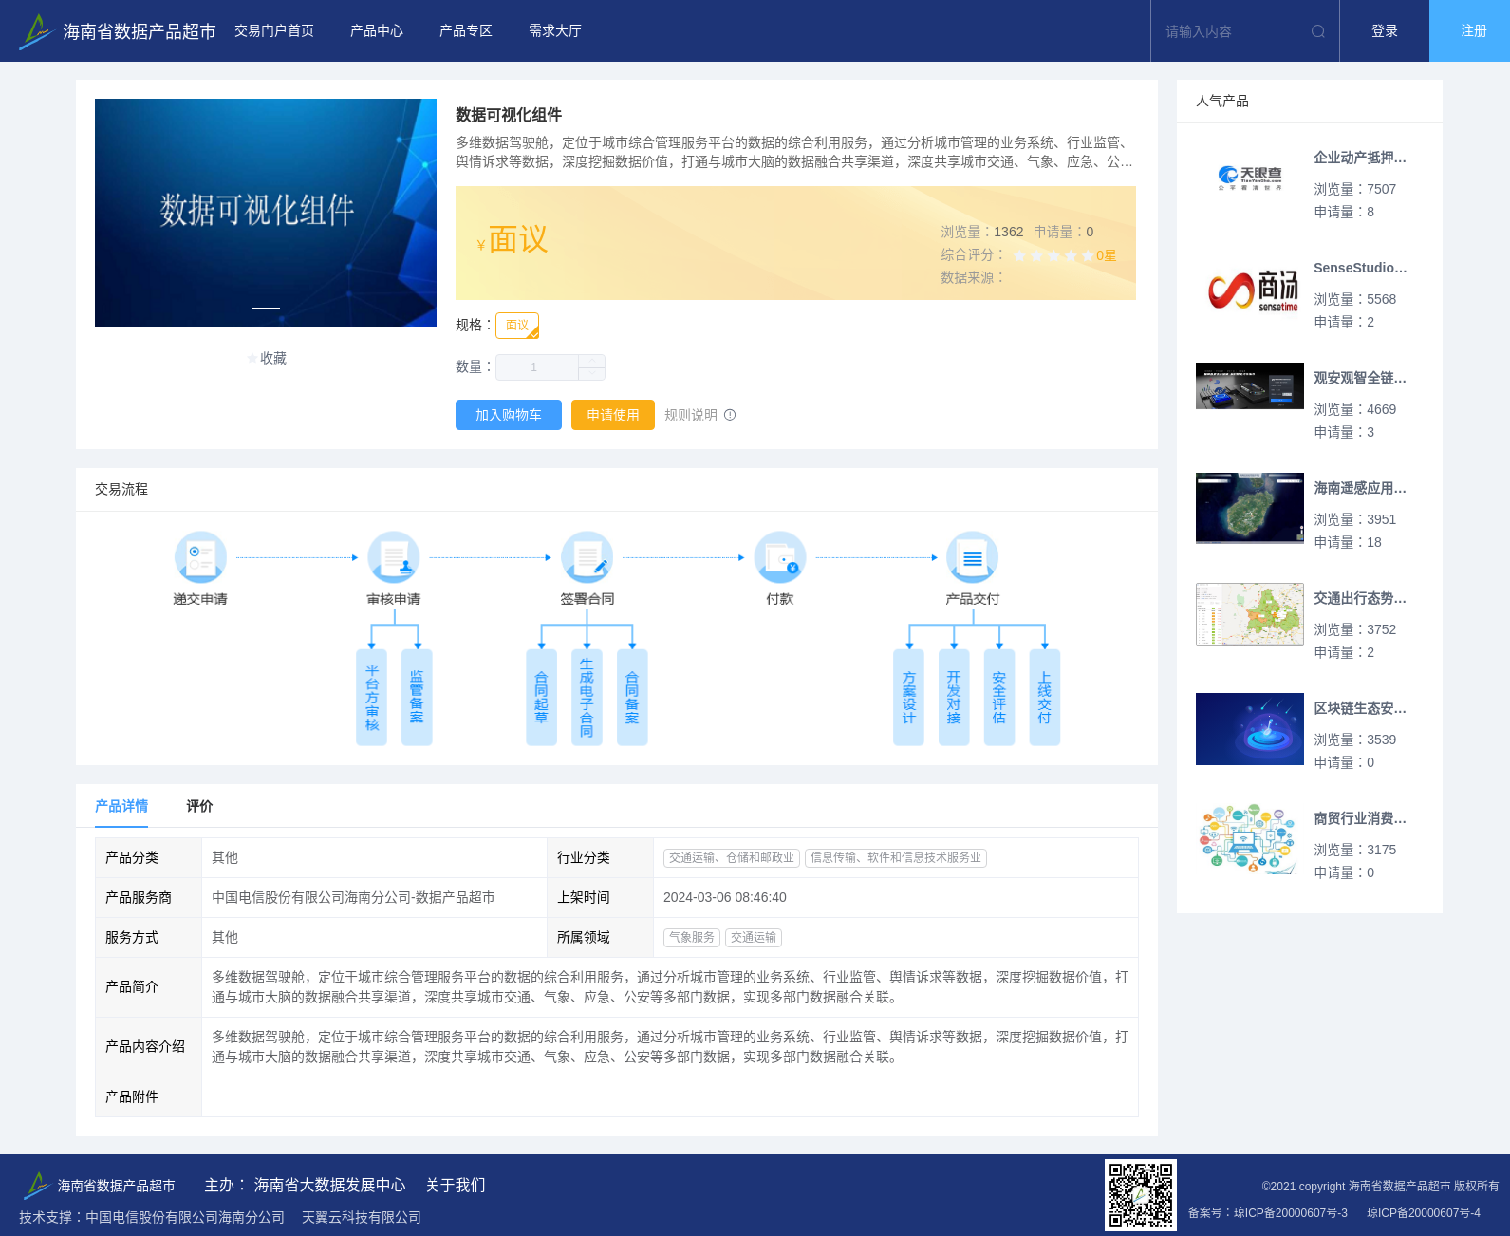The height and width of the screenshot is (1236, 1510).
Task: Click the 平台方审核 sub-step box
Action: 372,697
